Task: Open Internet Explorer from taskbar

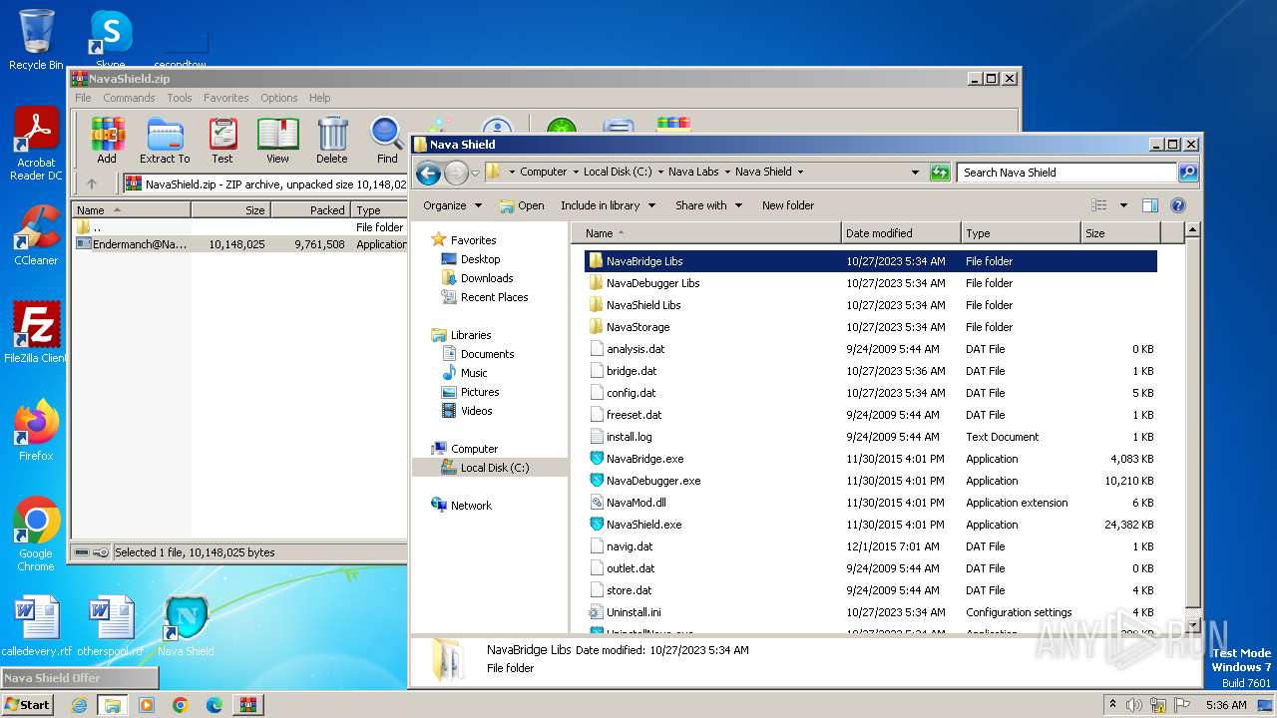Action: click(x=79, y=705)
